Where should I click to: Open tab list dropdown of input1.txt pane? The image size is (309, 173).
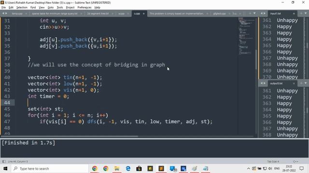306,13
